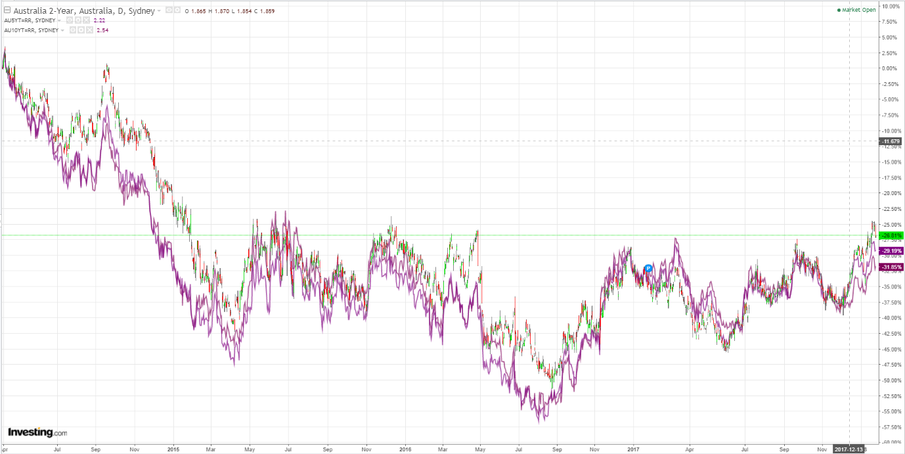Click the 2015 label on the time axis
This screenshot has height=454, width=905.
[174, 449]
